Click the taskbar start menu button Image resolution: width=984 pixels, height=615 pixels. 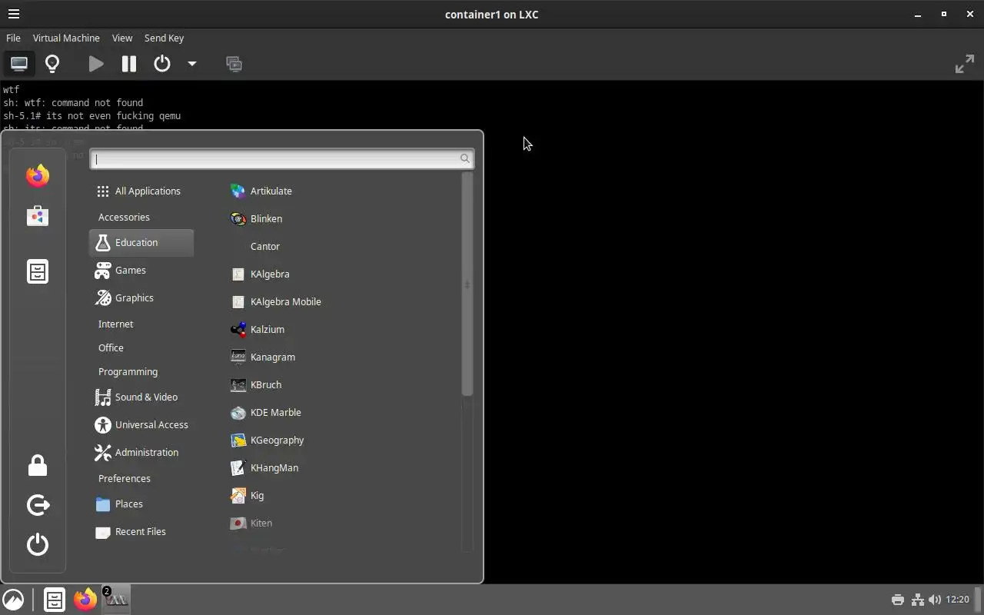(13, 600)
